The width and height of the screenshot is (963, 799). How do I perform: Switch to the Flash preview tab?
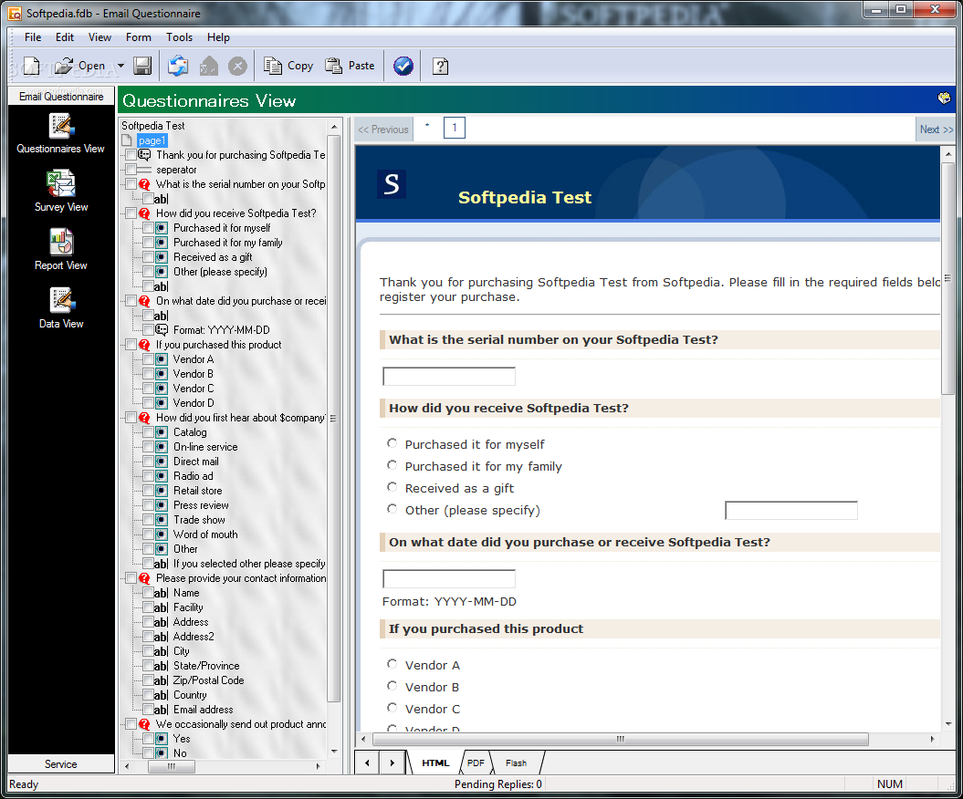coord(516,763)
